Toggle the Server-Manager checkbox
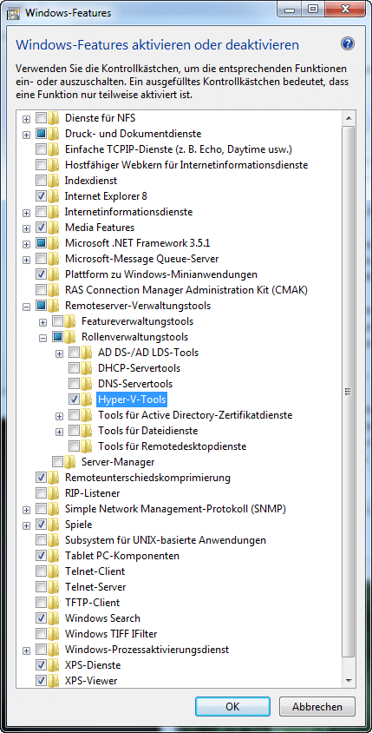Screen dimensions: 372x733 coord(57,462)
